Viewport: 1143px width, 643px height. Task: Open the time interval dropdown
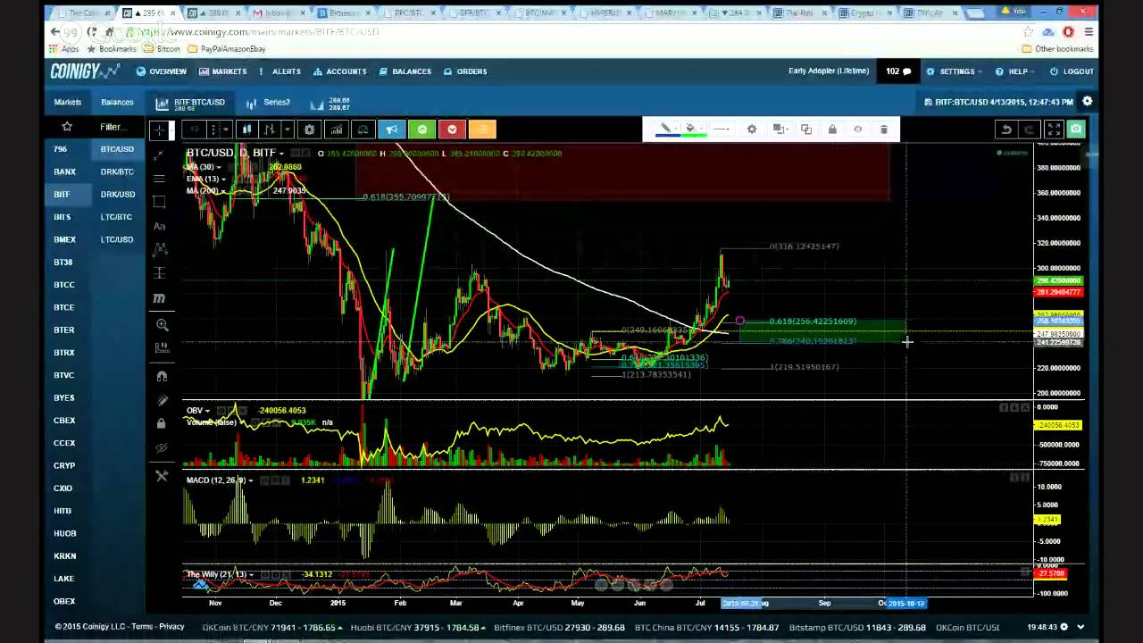tap(219, 129)
